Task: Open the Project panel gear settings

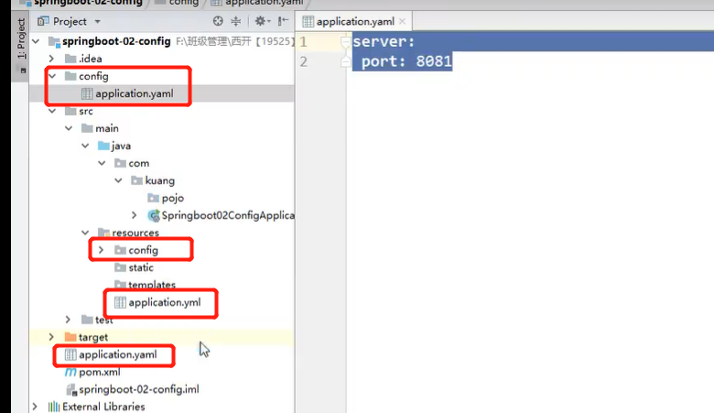Action: pyautogui.click(x=262, y=21)
